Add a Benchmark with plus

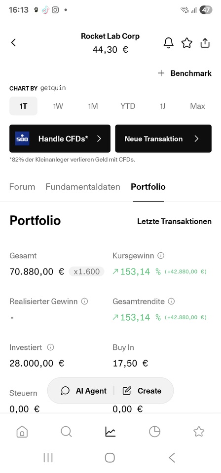tap(185, 73)
